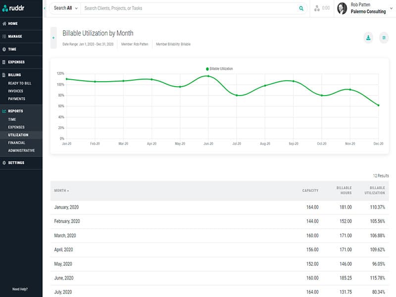Image resolution: width=396 pixels, height=297 pixels.
Task: Start the timer icon next to 0:00
Action: [x=317, y=8]
